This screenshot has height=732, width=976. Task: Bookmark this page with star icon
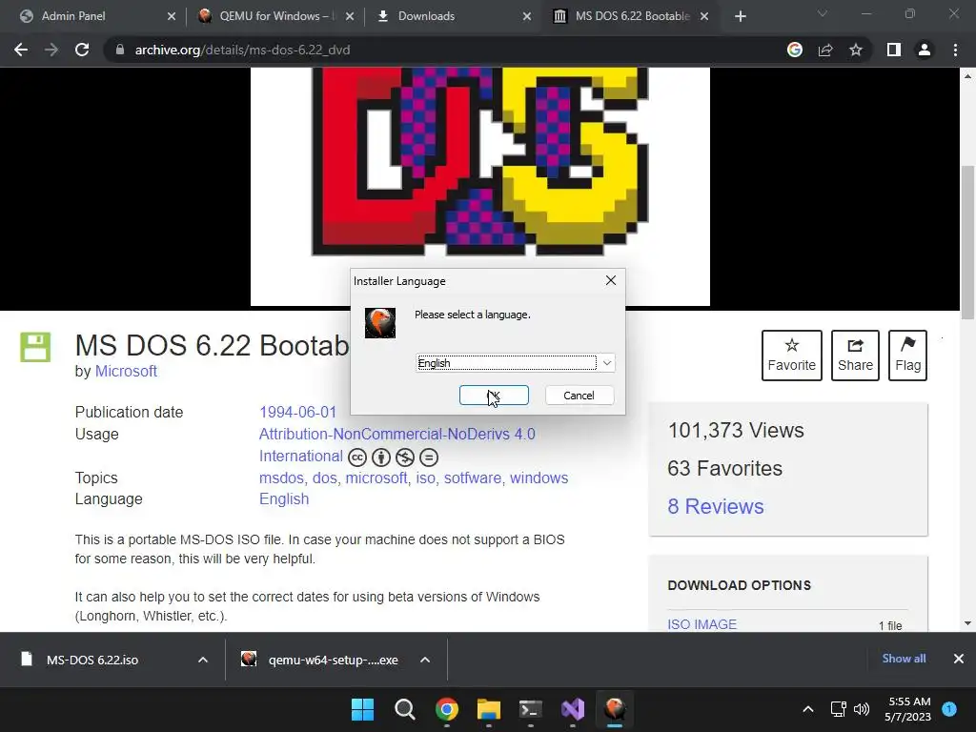coord(856,50)
